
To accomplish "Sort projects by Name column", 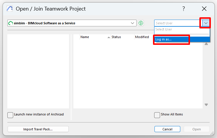I will (x=95, y=37).
